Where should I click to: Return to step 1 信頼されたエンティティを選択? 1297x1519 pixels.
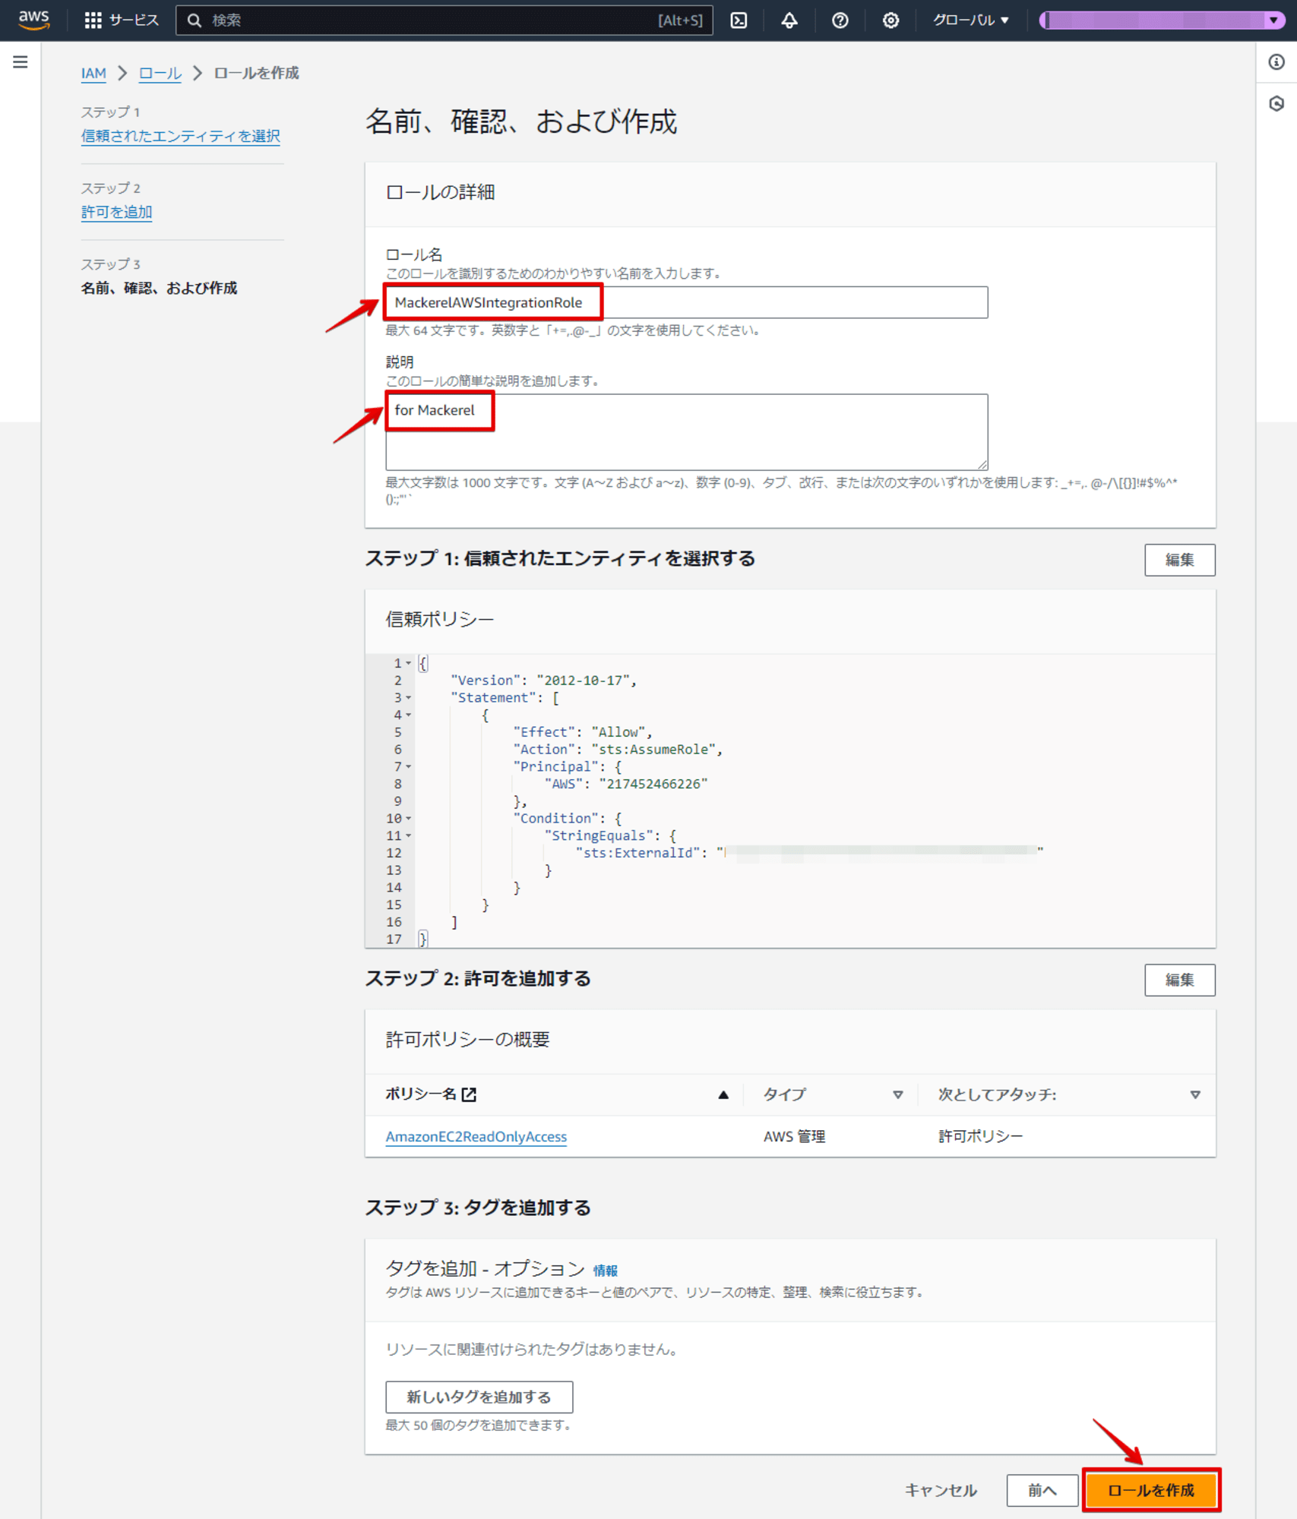(x=181, y=136)
